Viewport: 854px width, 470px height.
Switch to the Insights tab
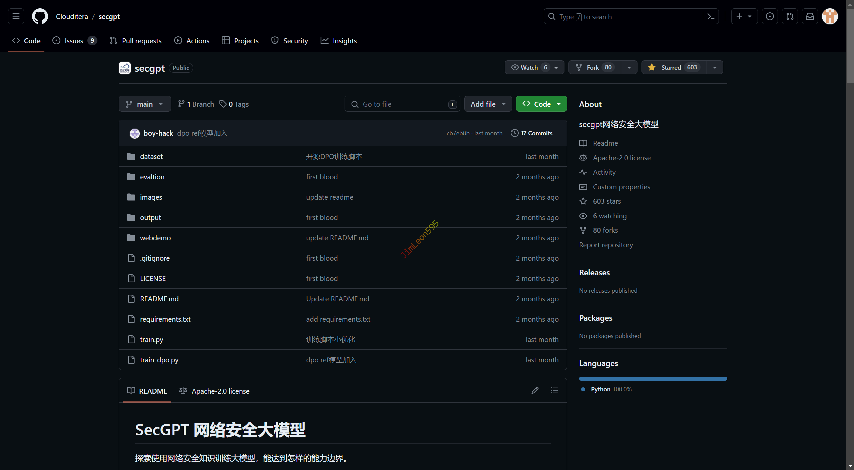tap(339, 41)
